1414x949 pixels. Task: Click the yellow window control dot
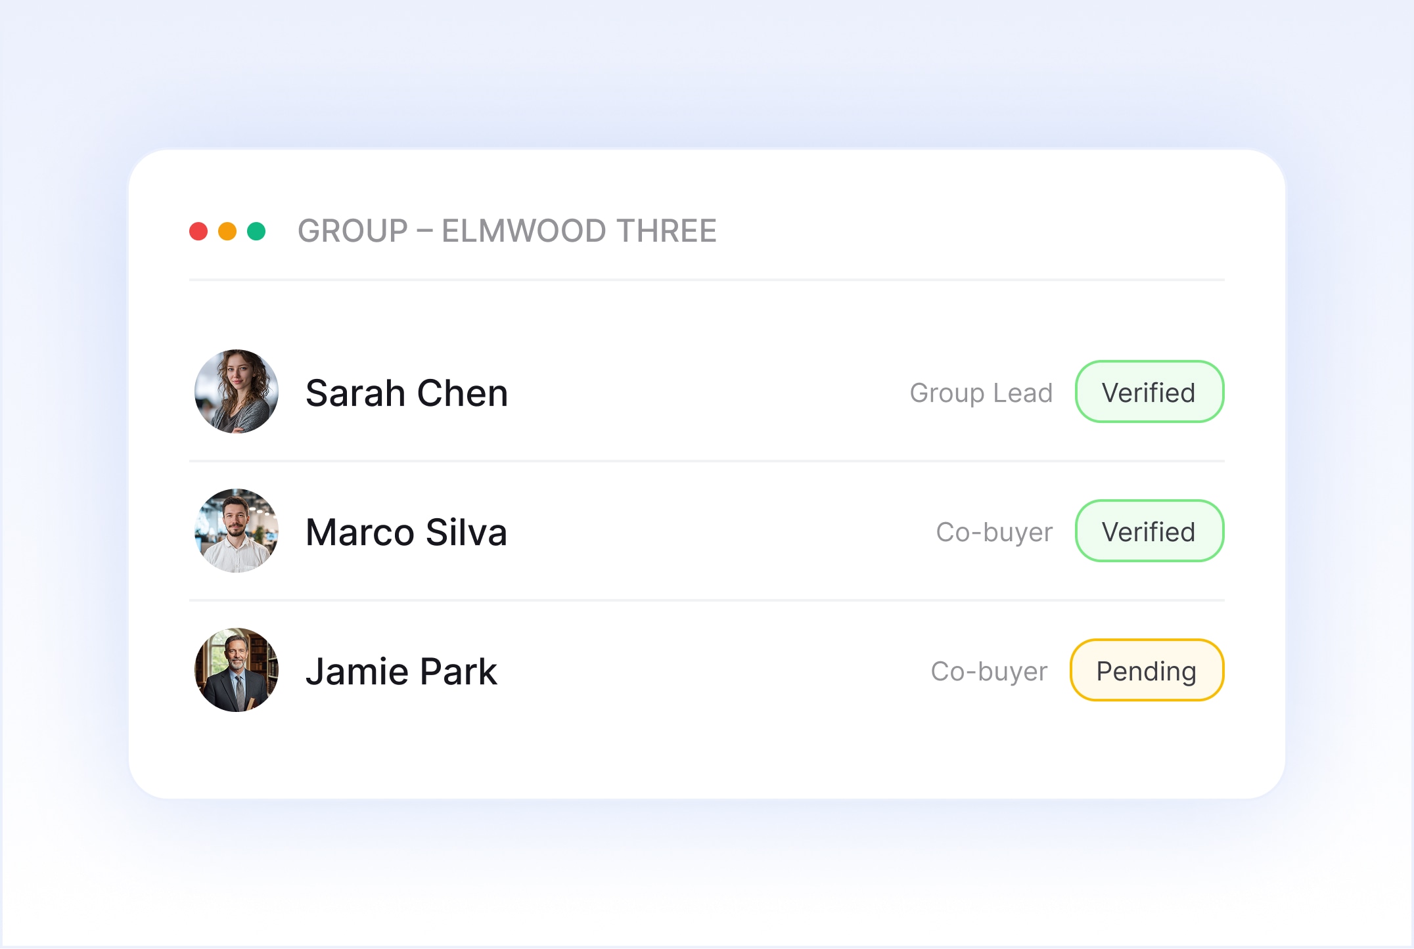tap(229, 231)
